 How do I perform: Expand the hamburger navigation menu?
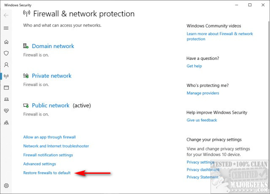pyautogui.click(x=6, y=28)
